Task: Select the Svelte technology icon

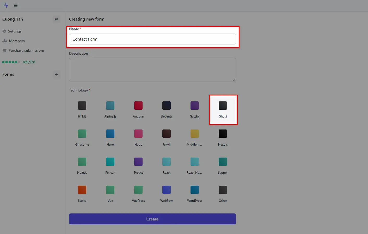Action: click(82, 190)
